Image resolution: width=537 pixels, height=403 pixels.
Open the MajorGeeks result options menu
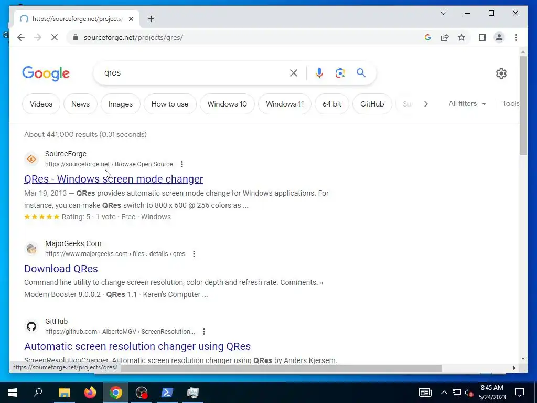194,254
